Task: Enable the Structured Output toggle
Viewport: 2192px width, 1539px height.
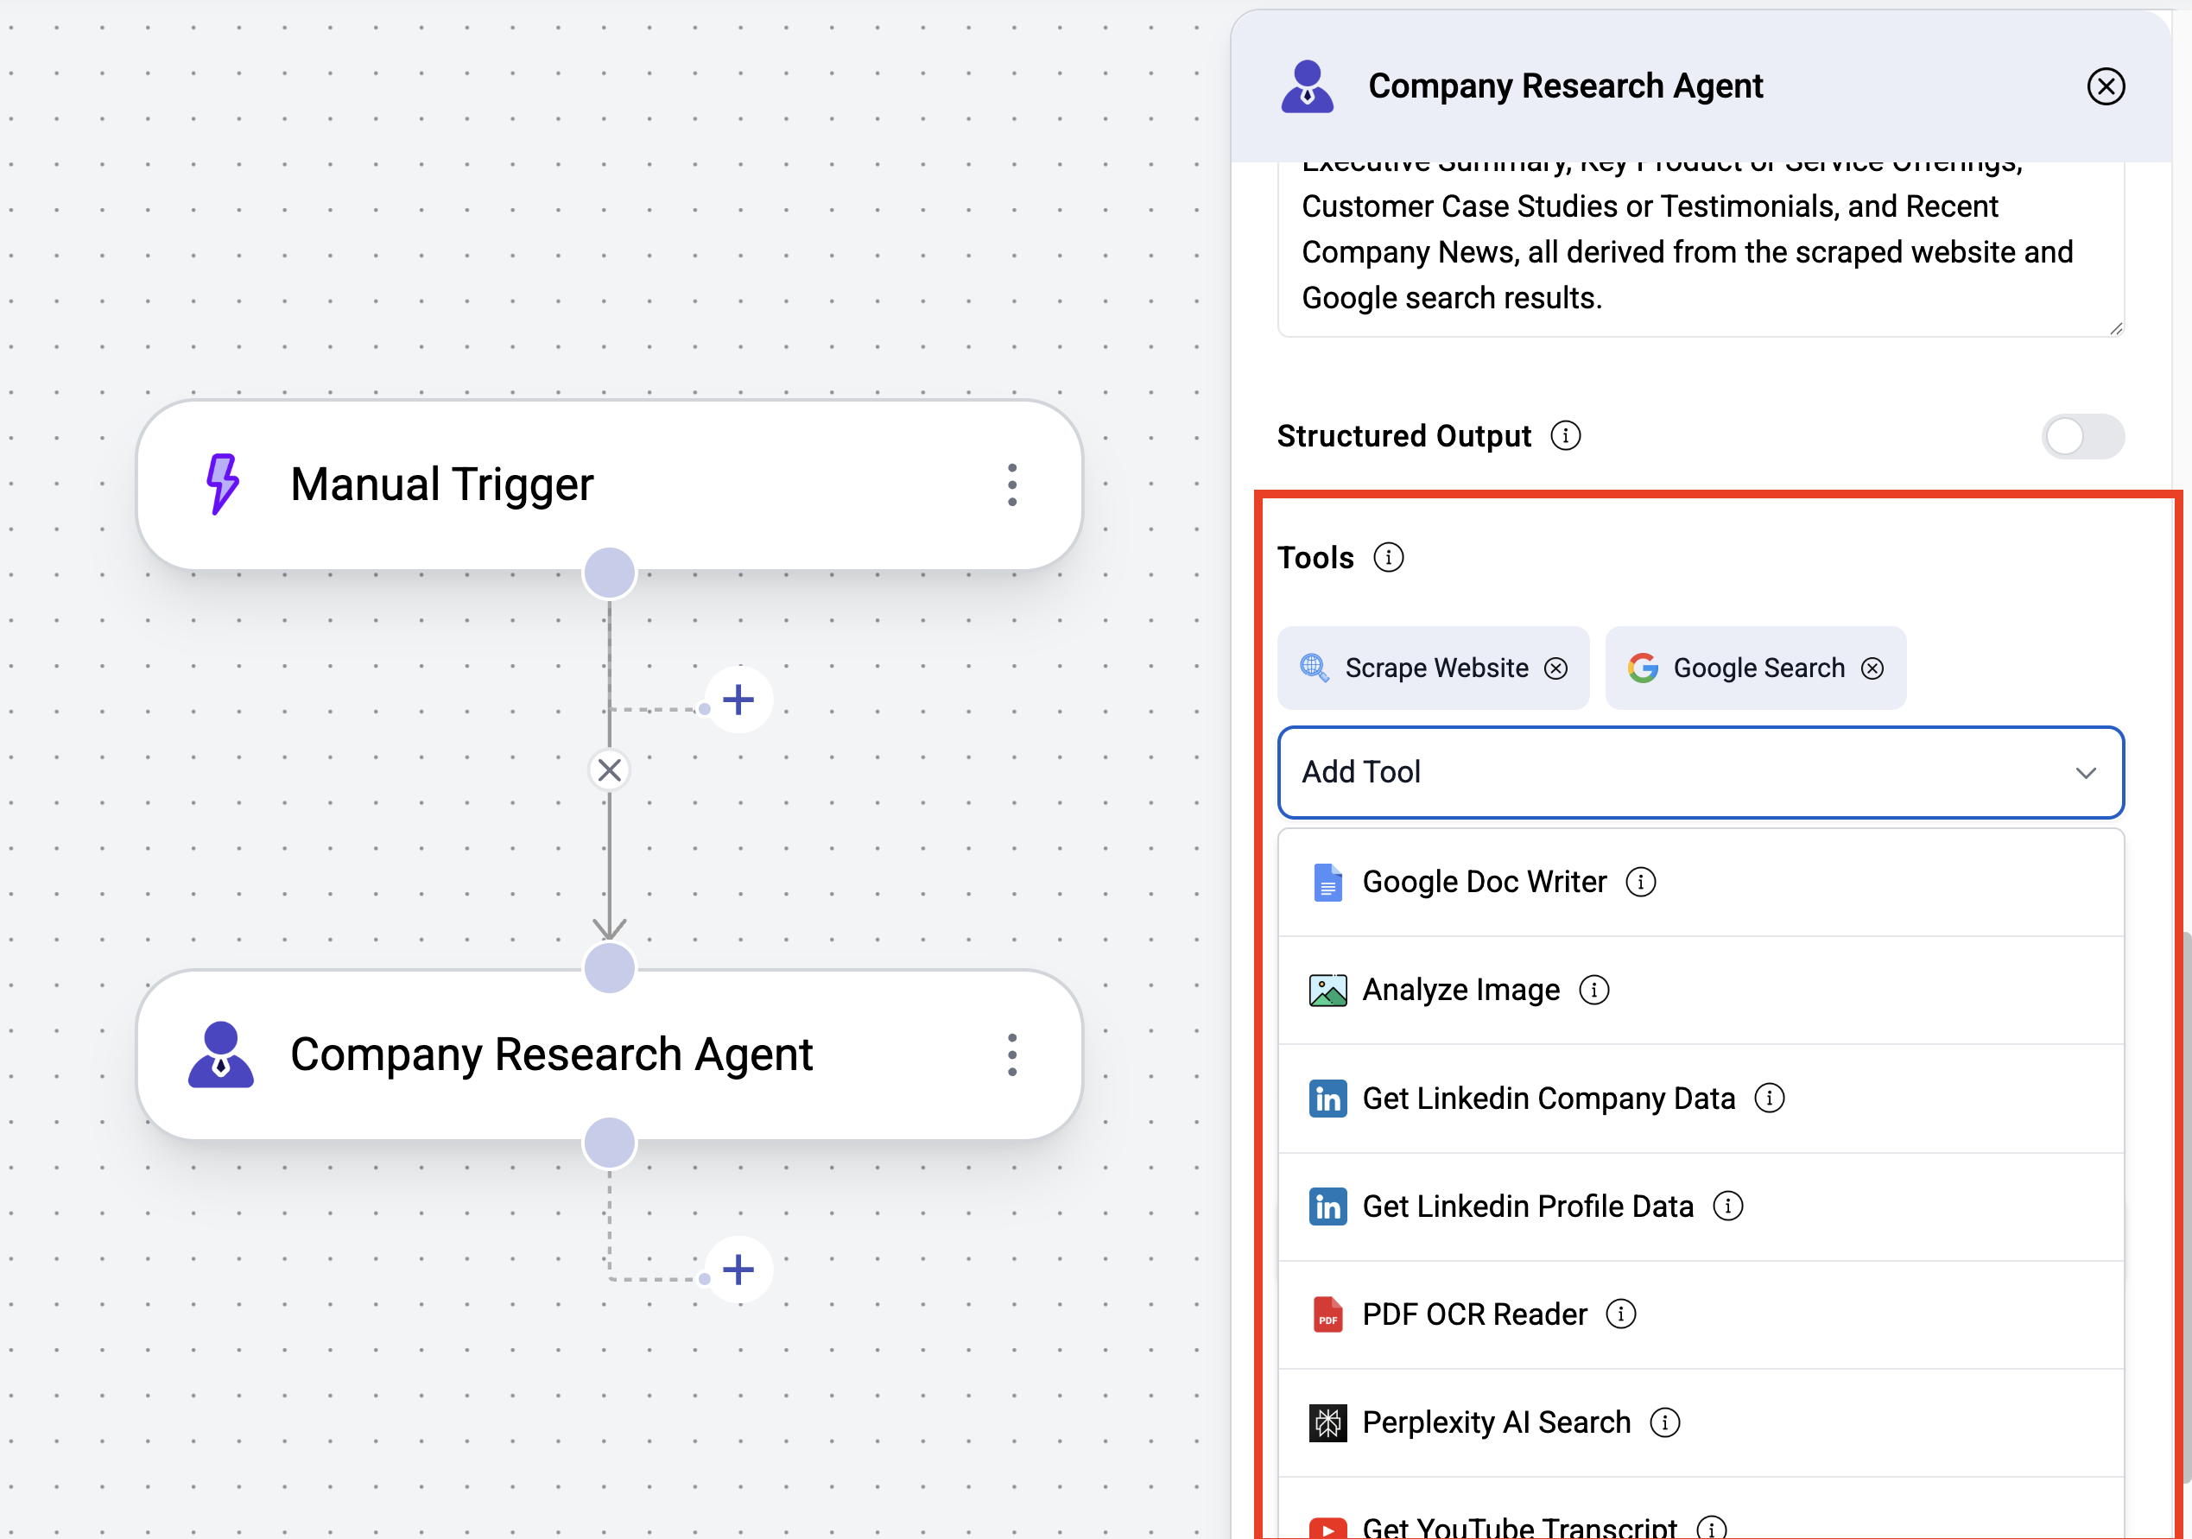Action: coord(2082,435)
